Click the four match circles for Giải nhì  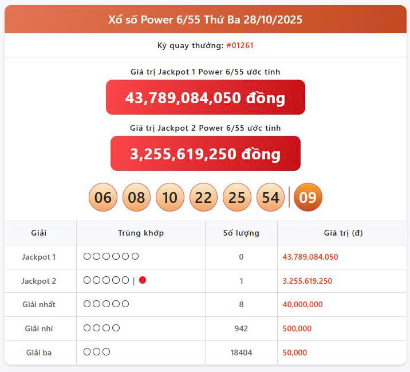click(101, 328)
